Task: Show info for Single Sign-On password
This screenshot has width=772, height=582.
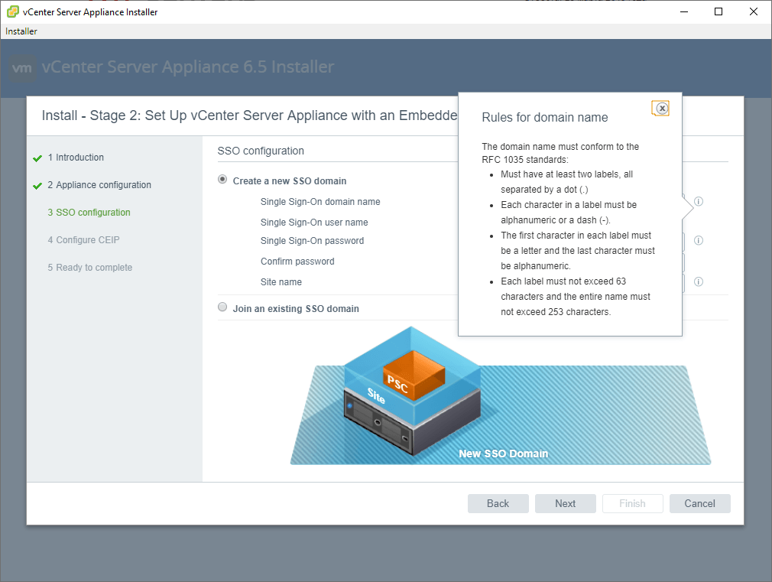Action: (x=699, y=240)
